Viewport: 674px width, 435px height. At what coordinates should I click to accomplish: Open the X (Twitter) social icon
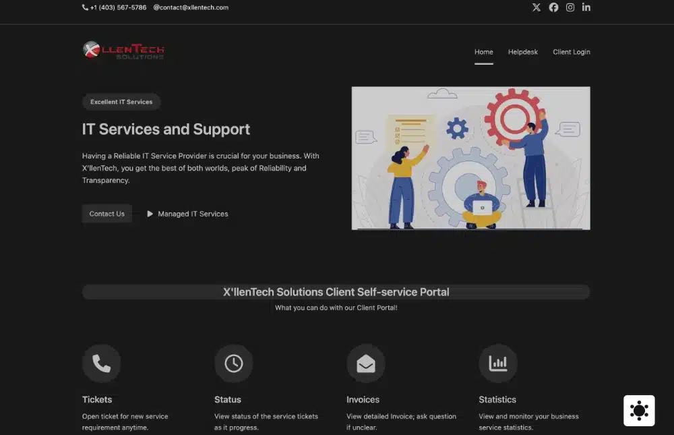pyautogui.click(x=537, y=7)
